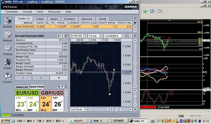Click GBP/USD BUY quote 1.6126
211x124 pixels.
pos(58,104)
